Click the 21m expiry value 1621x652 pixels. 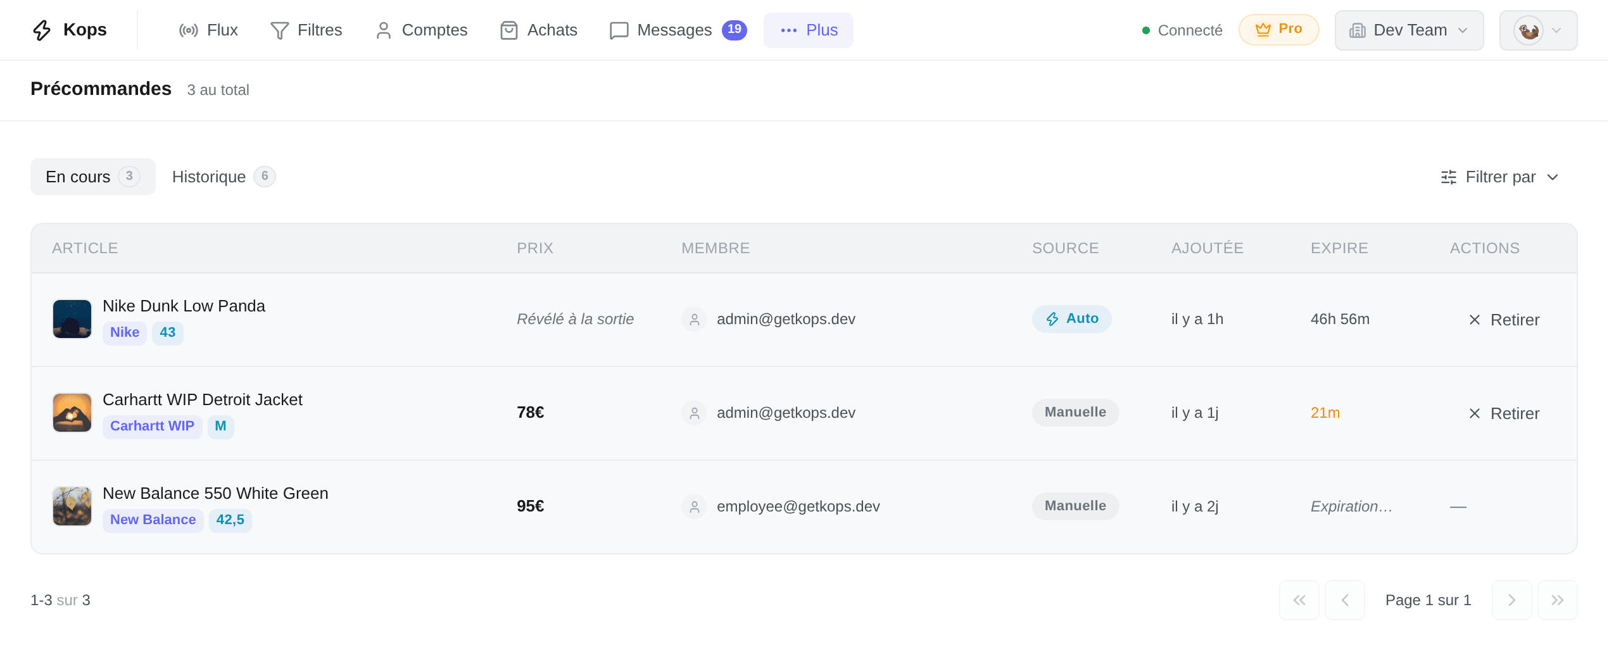click(x=1325, y=413)
